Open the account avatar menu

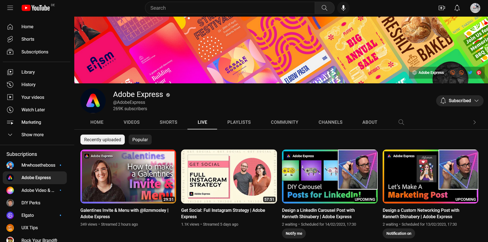[x=475, y=8]
